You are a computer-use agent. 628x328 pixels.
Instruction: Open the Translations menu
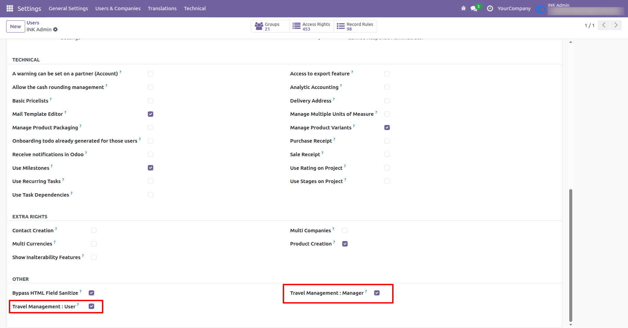click(x=162, y=8)
